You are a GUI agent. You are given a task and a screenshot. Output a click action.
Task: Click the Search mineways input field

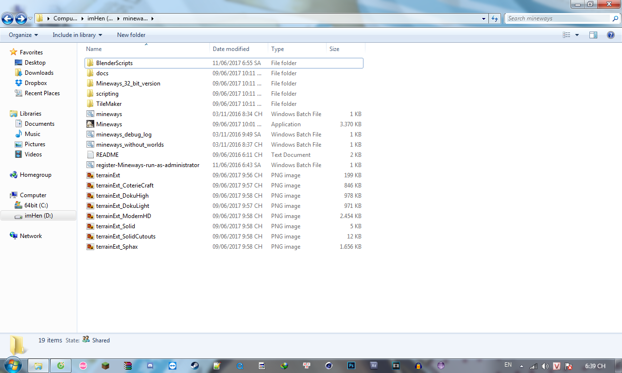coord(558,18)
